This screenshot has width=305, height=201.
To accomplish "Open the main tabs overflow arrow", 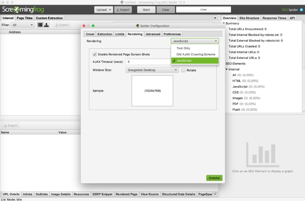I will click(215, 18).
